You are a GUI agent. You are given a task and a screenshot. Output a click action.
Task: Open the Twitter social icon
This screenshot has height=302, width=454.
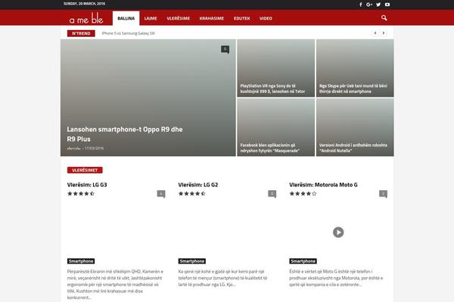tap(378, 5)
